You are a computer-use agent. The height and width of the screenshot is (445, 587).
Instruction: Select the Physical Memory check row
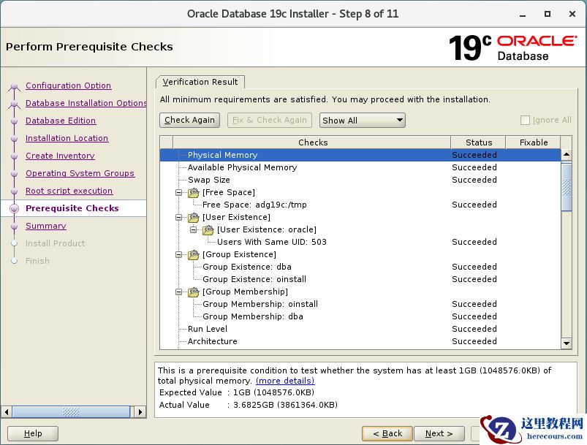[360, 155]
